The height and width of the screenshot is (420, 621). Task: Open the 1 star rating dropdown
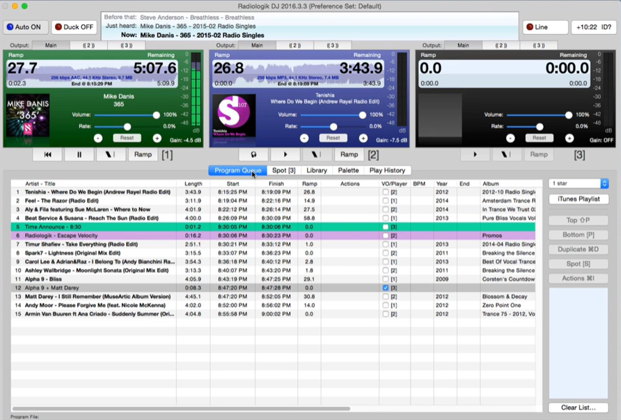579,184
